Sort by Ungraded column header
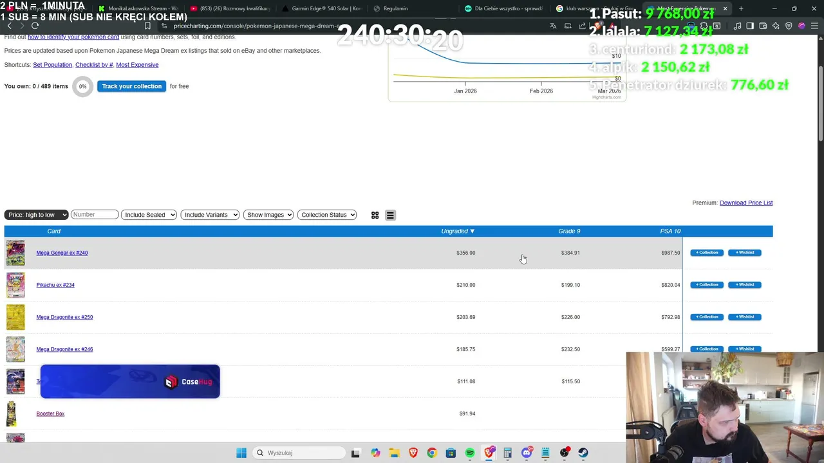Screen dimensions: 824x463 [x=458, y=231]
